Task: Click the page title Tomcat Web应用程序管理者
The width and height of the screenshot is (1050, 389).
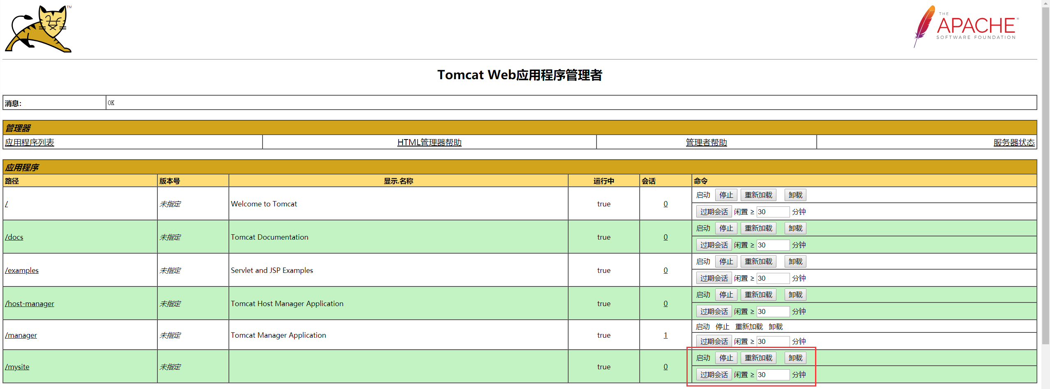Action: click(x=520, y=75)
